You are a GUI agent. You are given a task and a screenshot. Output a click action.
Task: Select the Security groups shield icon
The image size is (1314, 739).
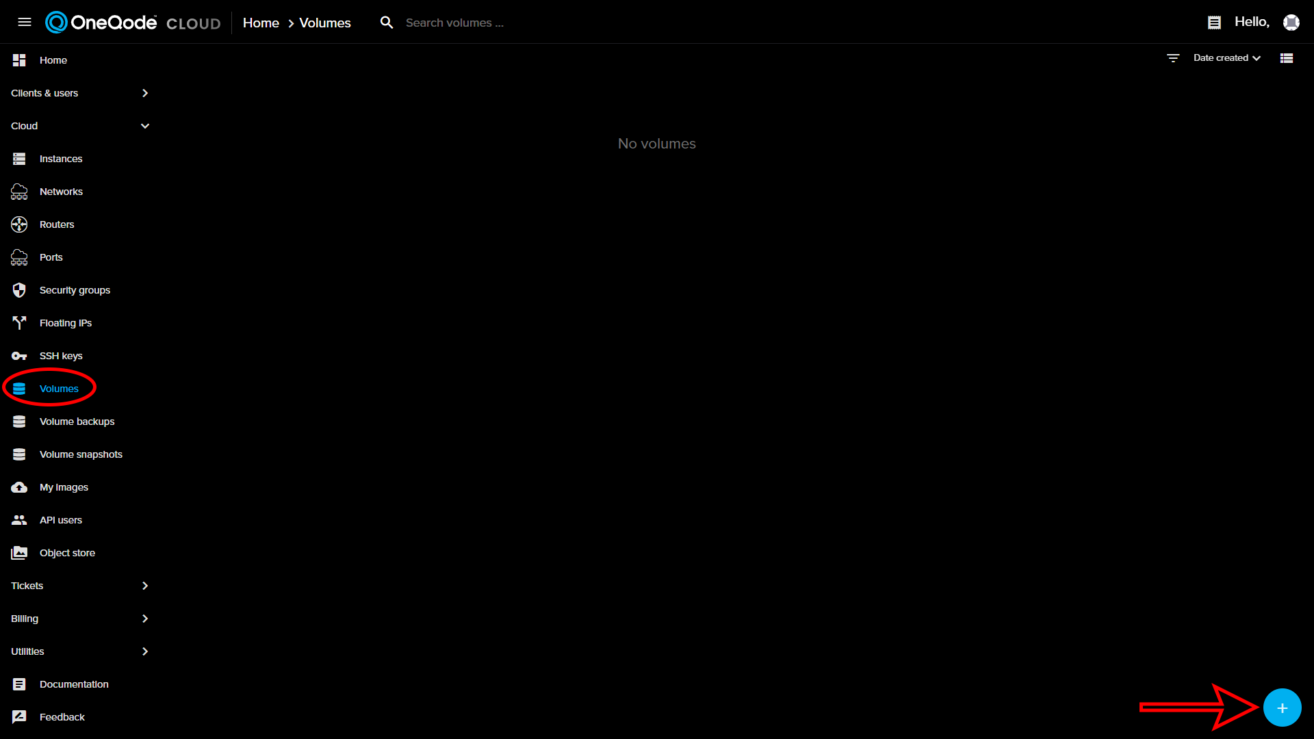(x=18, y=289)
